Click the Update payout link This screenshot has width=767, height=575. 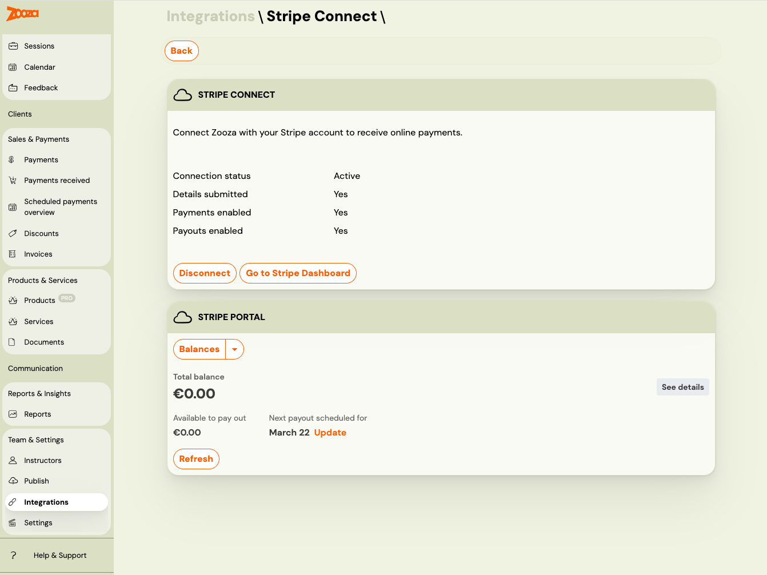coord(330,433)
